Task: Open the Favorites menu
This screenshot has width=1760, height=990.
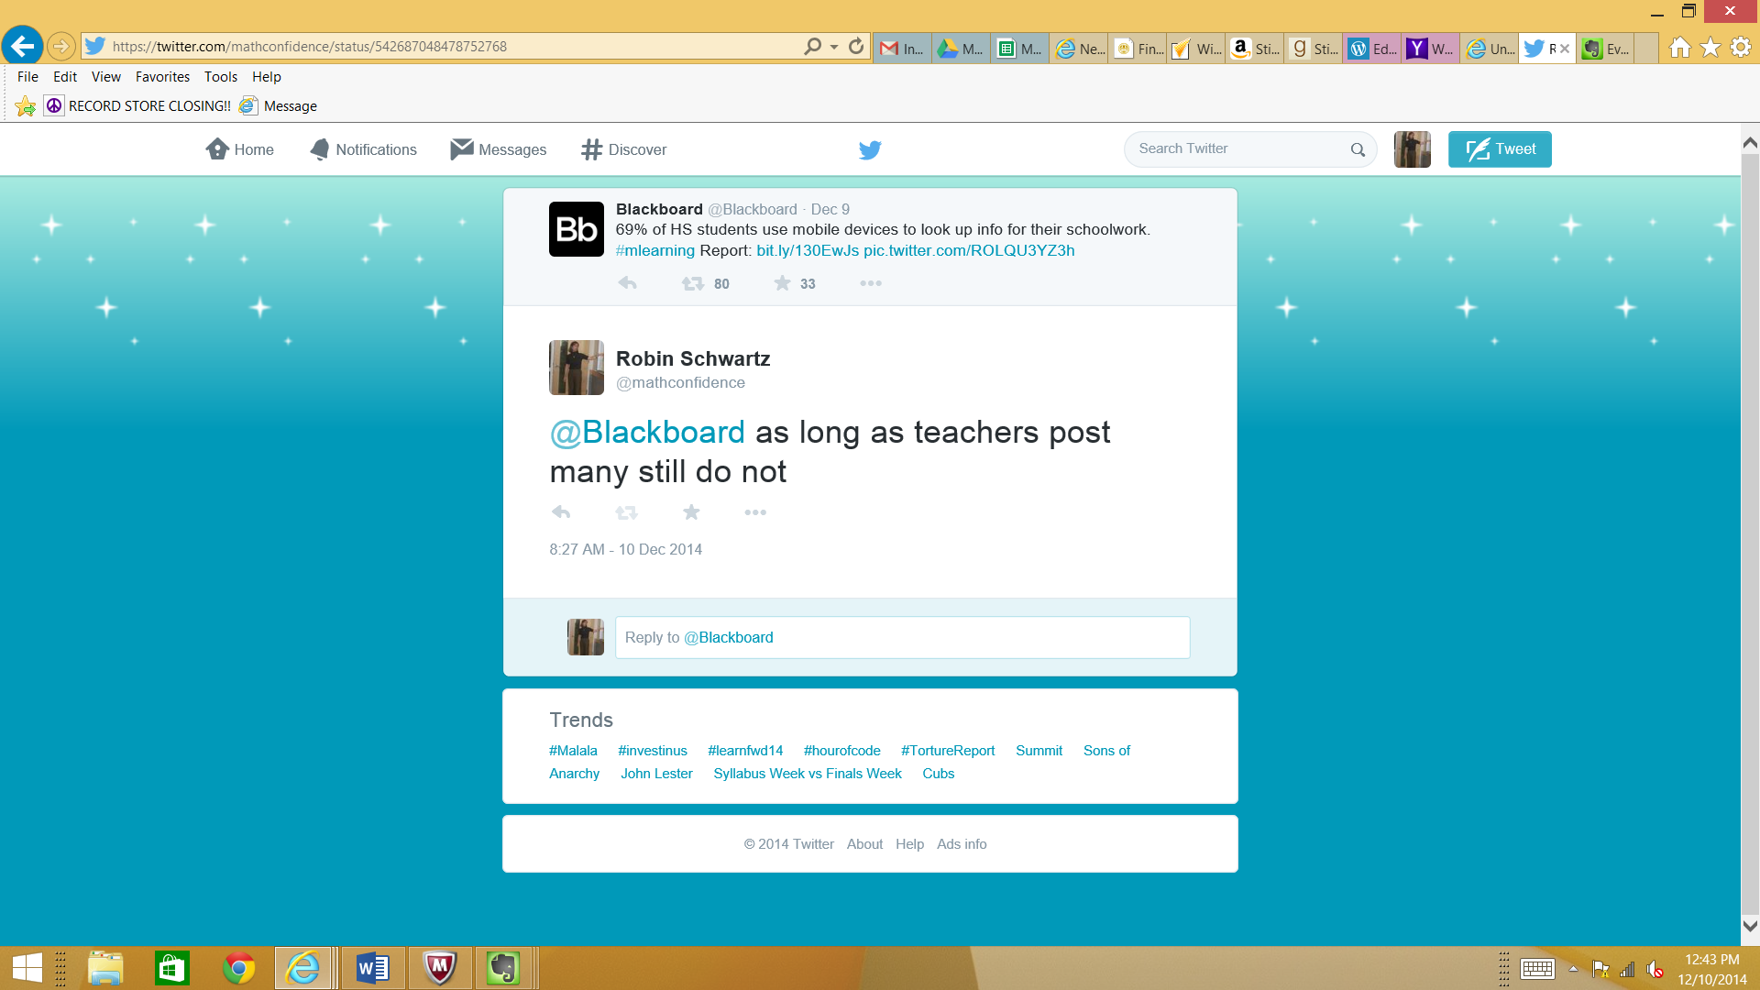Action: (x=162, y=77)
